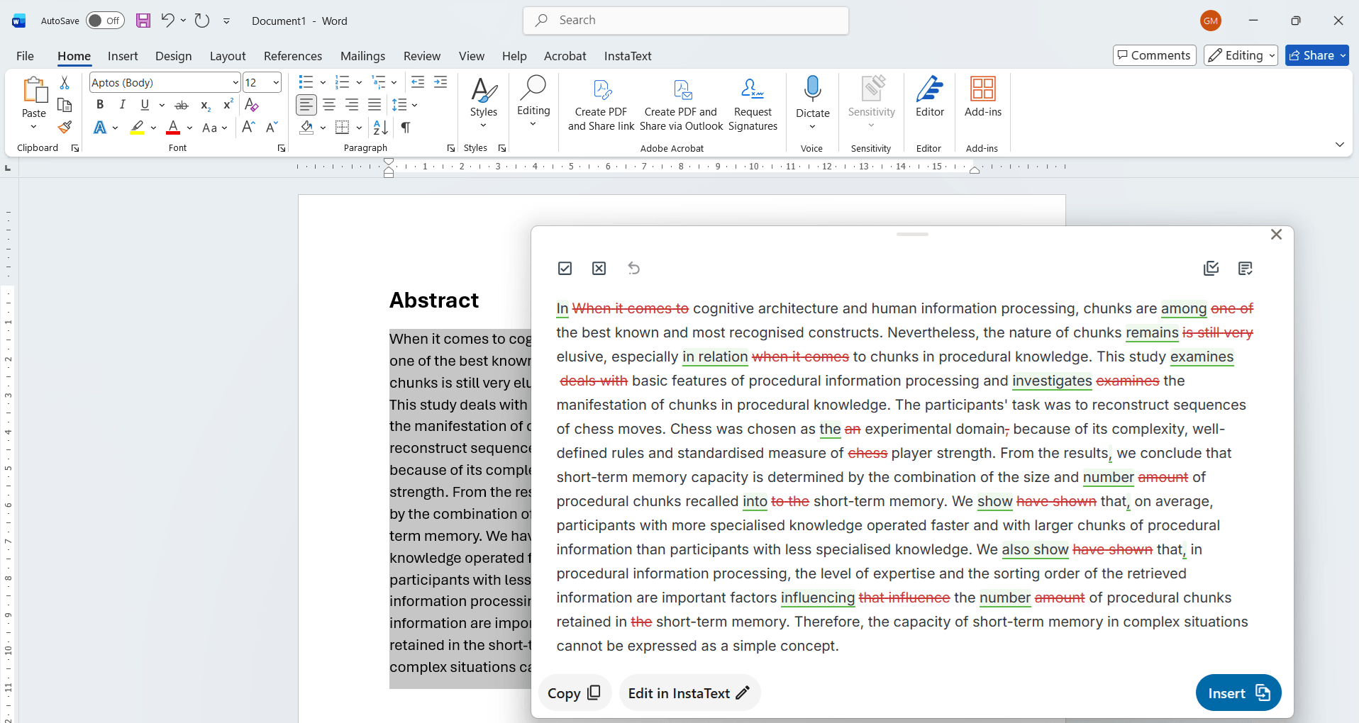
Task: Apply the yellow text highlight color
Action: pos(137,128)
